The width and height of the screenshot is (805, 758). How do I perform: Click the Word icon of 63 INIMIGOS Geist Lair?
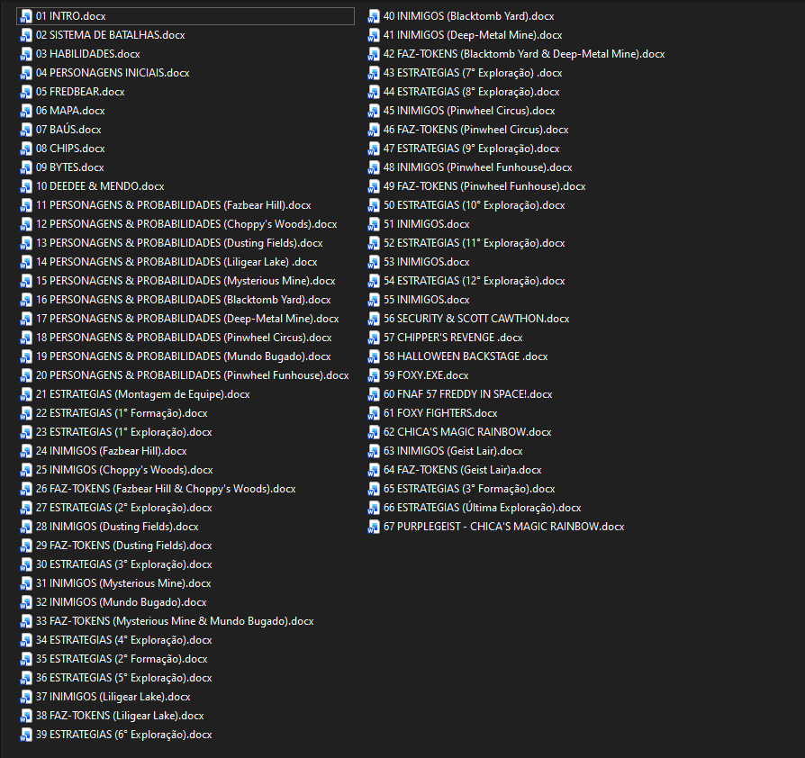tap(374, 451)
